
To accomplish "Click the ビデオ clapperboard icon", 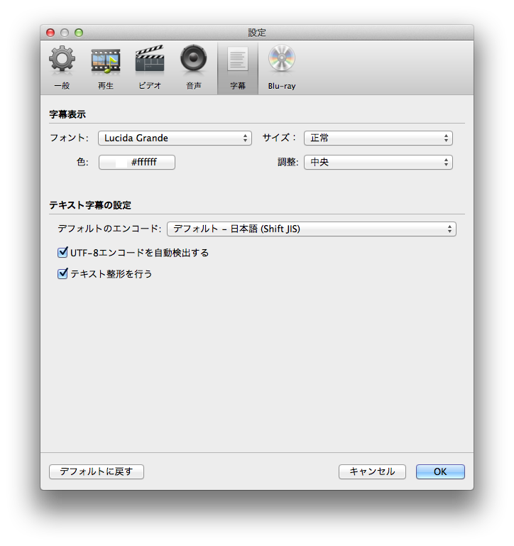I will click(149, 61).
